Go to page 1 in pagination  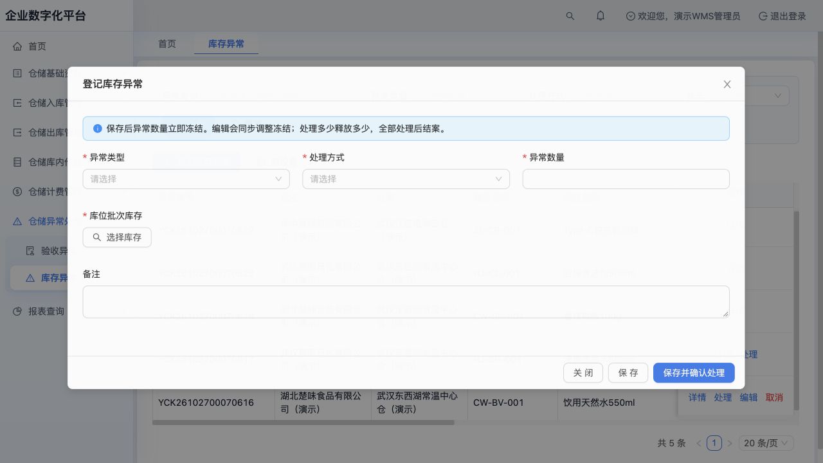714,443
